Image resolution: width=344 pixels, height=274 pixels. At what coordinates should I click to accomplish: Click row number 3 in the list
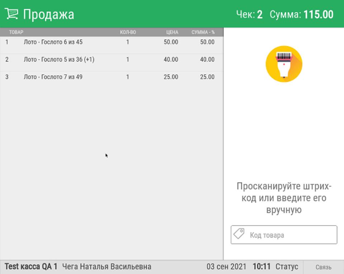pos(7,77)
